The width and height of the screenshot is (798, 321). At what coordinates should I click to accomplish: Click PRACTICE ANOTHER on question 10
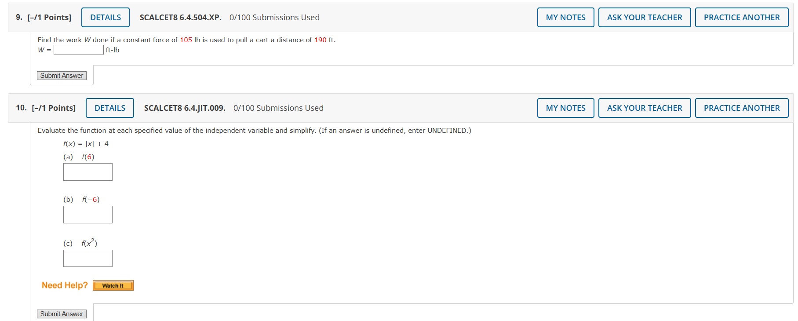(x=742, y=108)
